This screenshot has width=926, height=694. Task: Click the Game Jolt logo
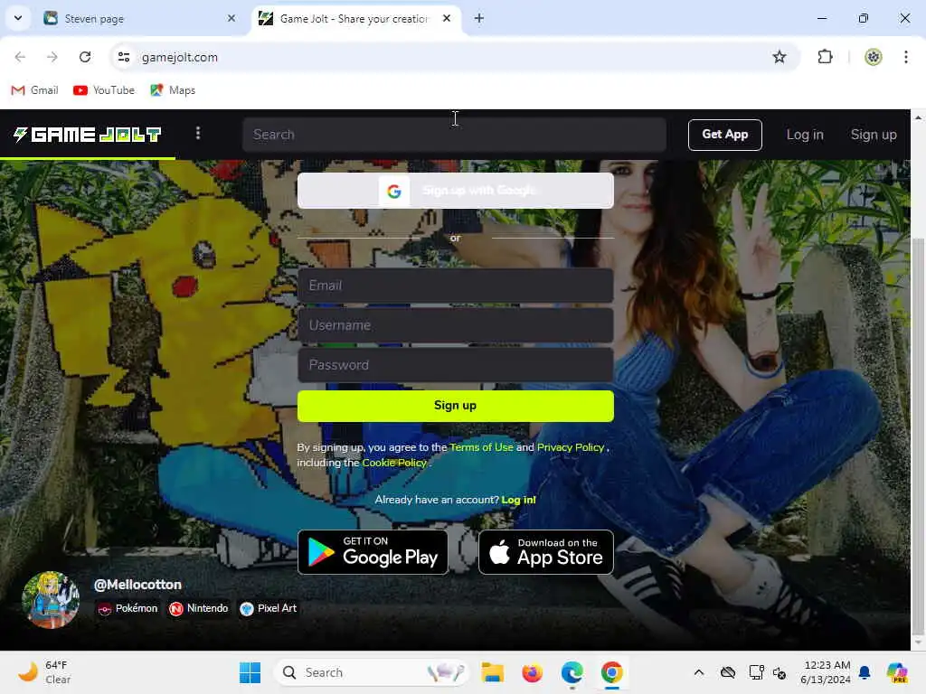coord(88,135)
